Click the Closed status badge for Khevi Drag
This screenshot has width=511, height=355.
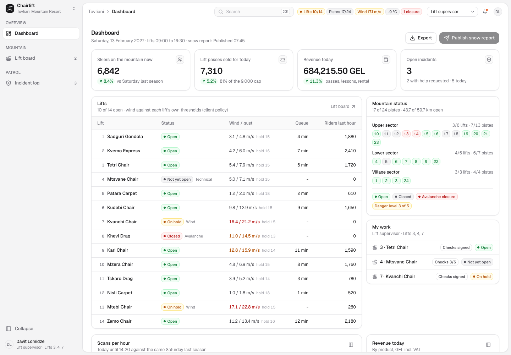click(172, 236)
